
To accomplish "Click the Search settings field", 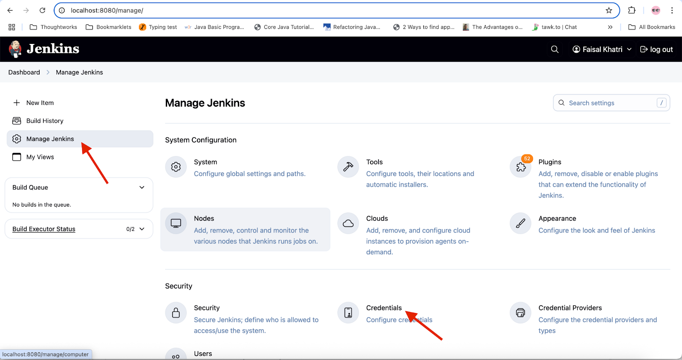I will coord(612,103).
